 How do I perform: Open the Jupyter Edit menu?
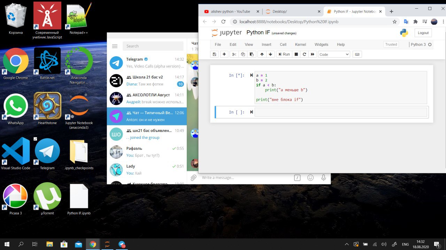233,44
